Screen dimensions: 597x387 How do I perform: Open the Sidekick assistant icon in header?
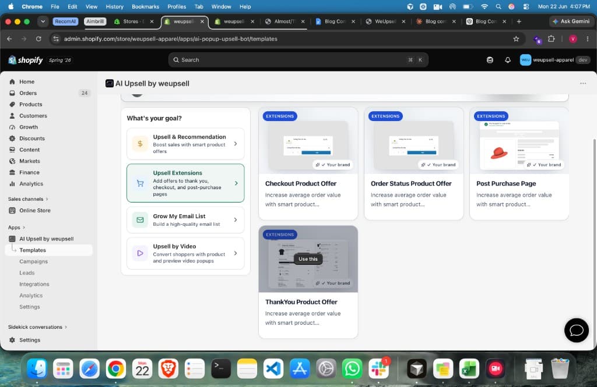490,60
